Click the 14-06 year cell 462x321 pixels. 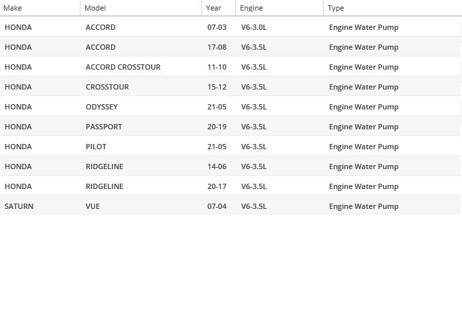coord(217,166)
